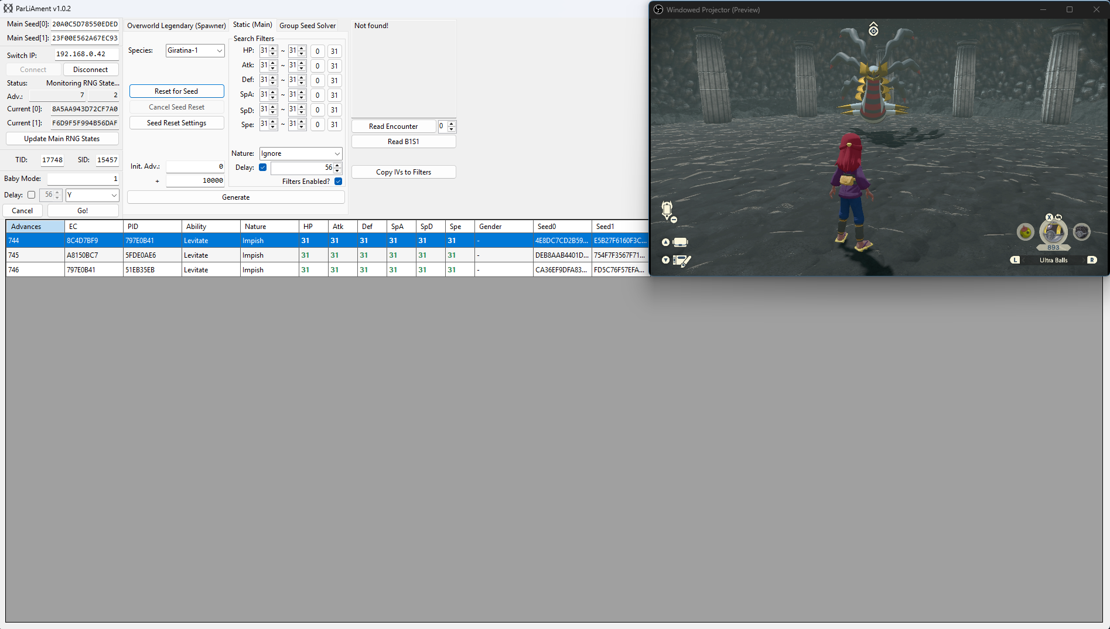Switch to Overworld Legendary (Spawner) tab
This screenshot has width=1110, height=629.
(176, 26)
